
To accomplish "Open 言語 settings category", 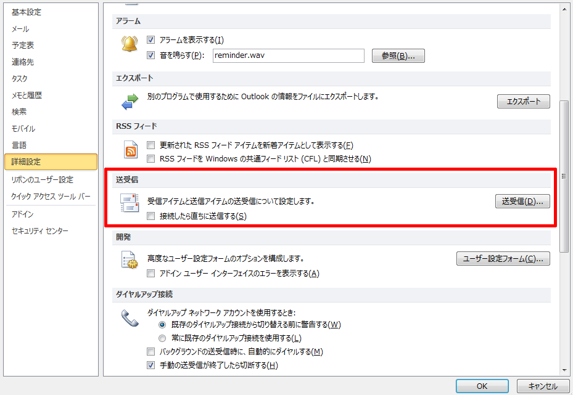I will [51, 145].
